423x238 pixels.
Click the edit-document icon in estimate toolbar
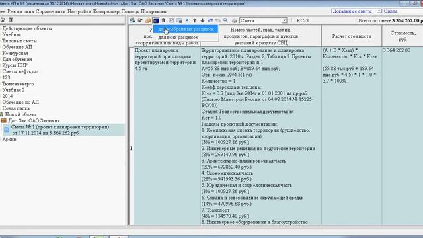click(140, 20)
